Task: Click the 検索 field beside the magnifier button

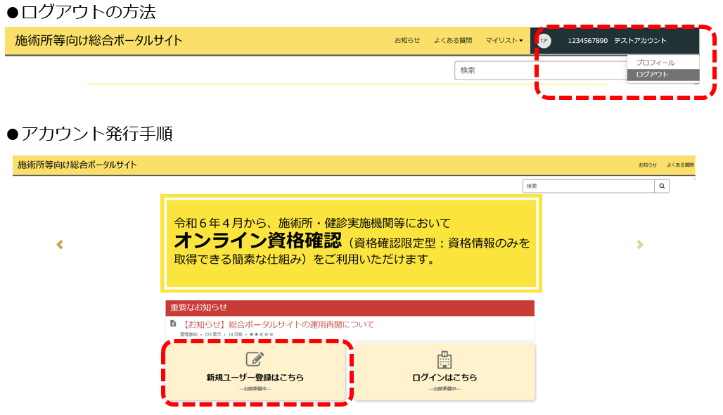Action: [x=587, y=186]
